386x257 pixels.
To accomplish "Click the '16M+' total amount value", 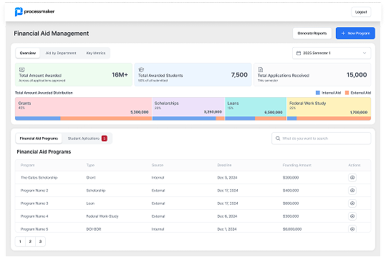I will pos(120,75).
